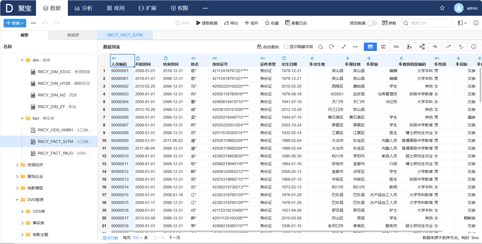Expand the 事实表 folder under DVD租赁

tap(22, 223)
